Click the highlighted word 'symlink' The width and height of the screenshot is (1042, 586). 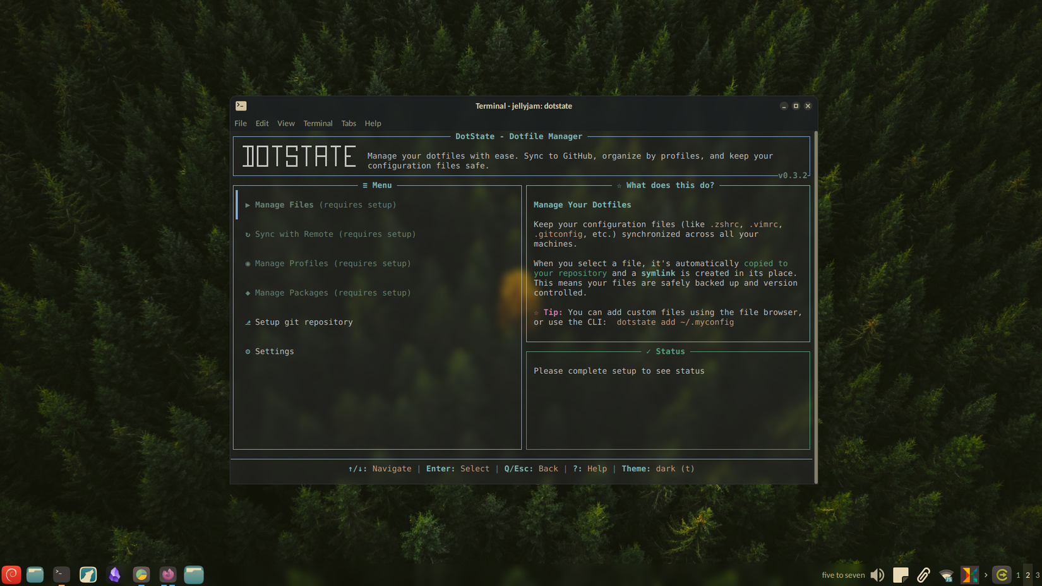click(658, 273)
